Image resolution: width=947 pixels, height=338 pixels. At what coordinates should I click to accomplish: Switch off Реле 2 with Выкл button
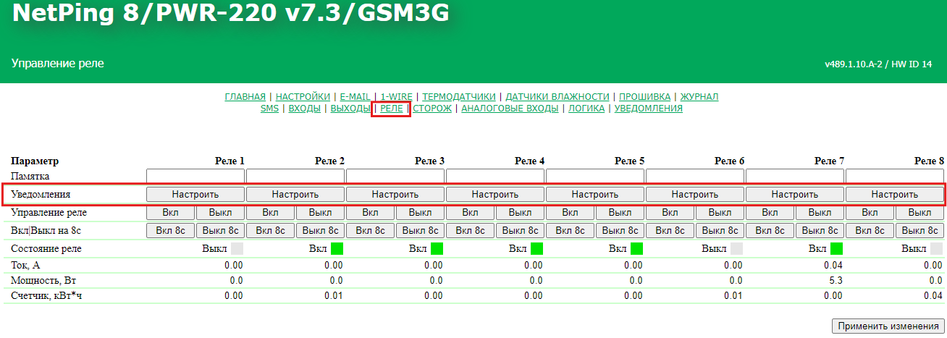(320, 212)
